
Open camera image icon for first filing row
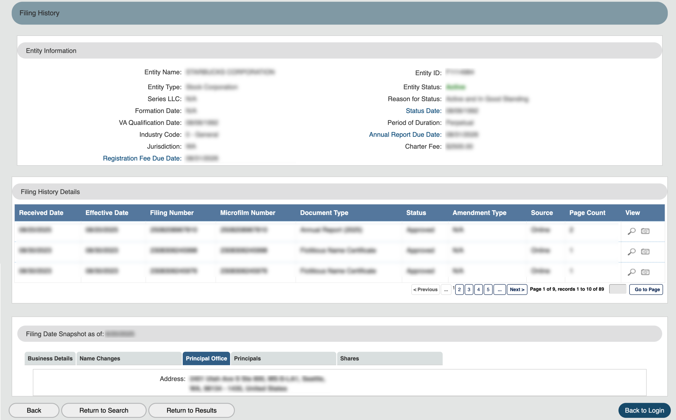[x=645, y=231]
